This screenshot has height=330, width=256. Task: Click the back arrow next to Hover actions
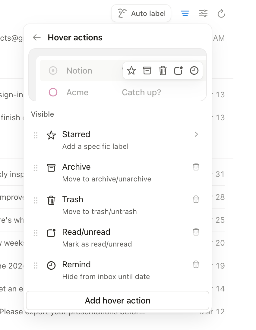click(x=36, y=37)
